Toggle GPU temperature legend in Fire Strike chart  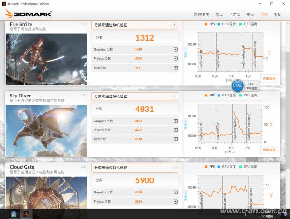227,24
